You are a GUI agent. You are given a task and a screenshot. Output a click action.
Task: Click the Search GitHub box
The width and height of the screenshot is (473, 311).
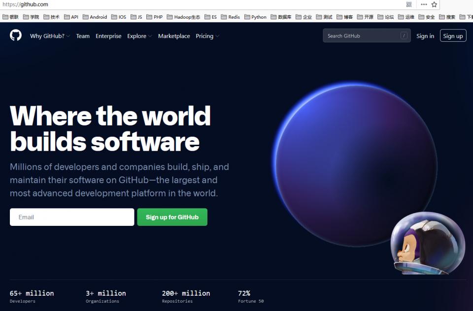367,35
